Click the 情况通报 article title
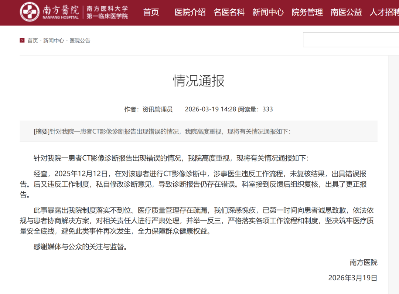The image size is (399, 294). click(x=199, y=81)
